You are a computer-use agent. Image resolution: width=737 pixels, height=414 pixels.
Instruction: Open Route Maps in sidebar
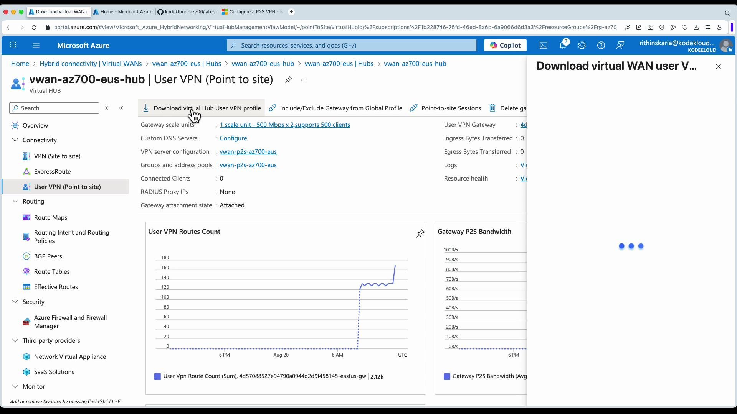[51, 217]
